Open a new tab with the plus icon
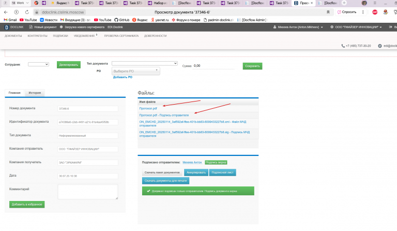Screen dimensions: 397x231 coord(344,3)
